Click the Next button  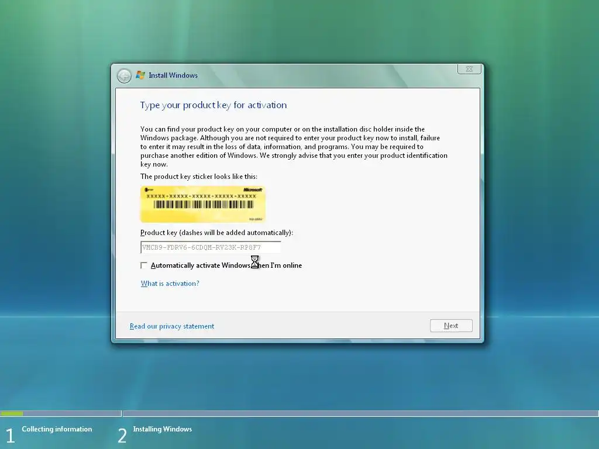point(451,326)
